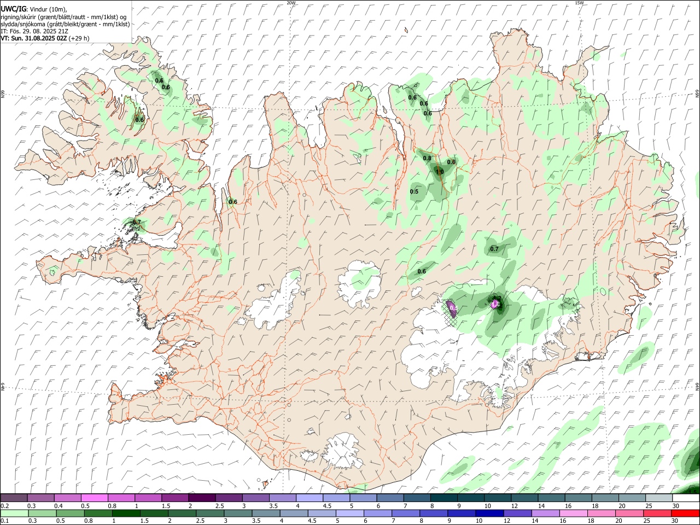Click the '1.0' precipitation value on the map
Image resolution: width=700 pixels, height=525 pixels.
[439, 172]
